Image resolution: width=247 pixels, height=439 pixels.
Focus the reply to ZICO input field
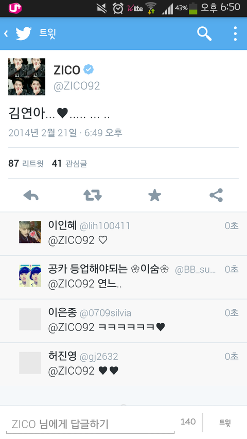90,424
